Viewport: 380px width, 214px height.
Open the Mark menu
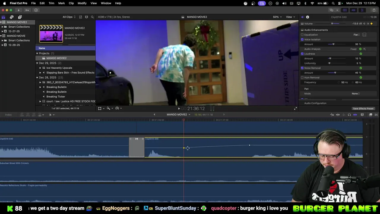click(x=61, y=3)
